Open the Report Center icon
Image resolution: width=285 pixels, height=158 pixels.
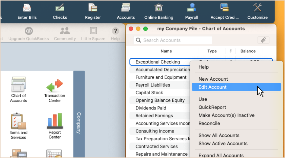[55, 126]
